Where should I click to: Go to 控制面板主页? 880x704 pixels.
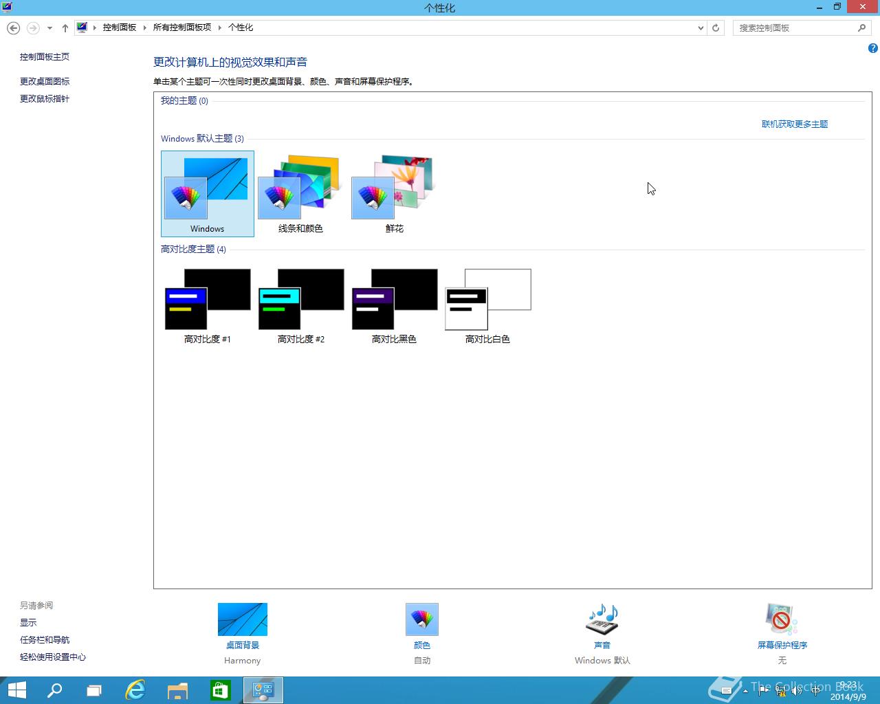pyautogui.click(x=45, y=57)
